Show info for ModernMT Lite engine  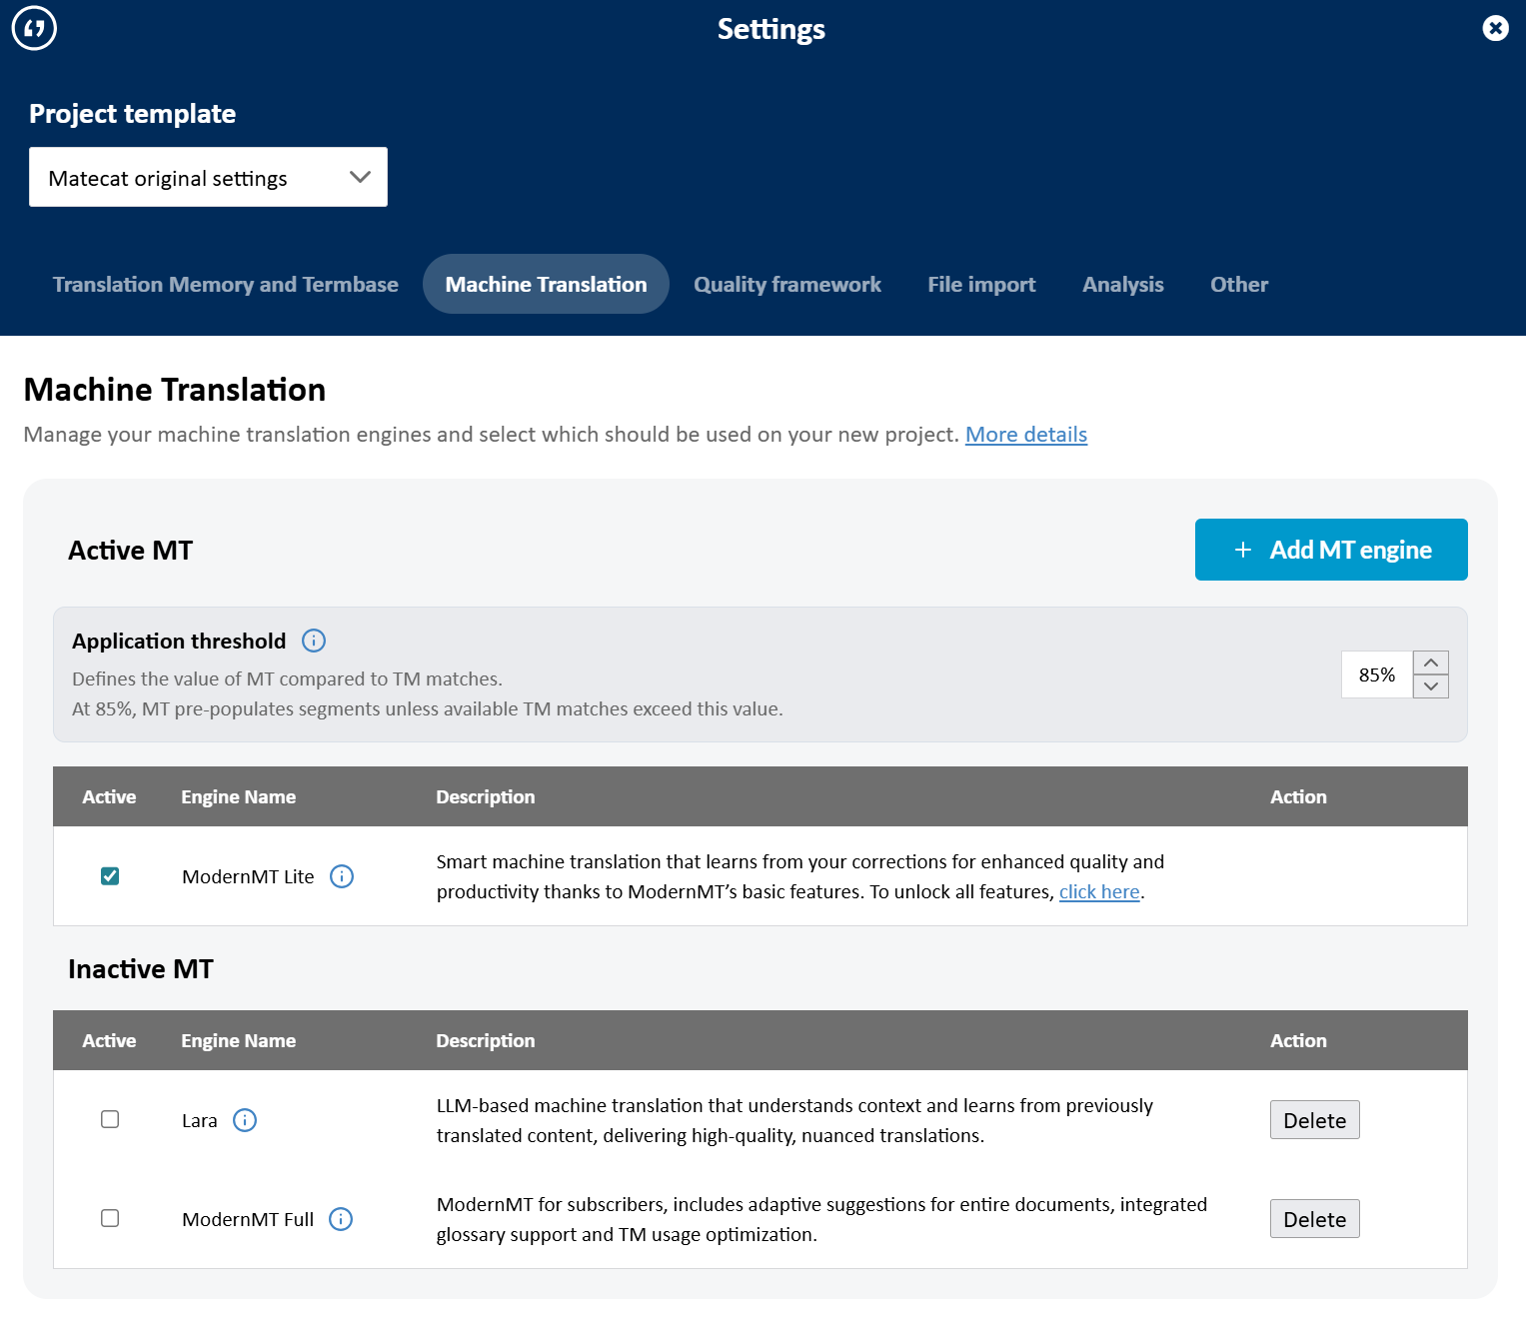coord(342,876)
